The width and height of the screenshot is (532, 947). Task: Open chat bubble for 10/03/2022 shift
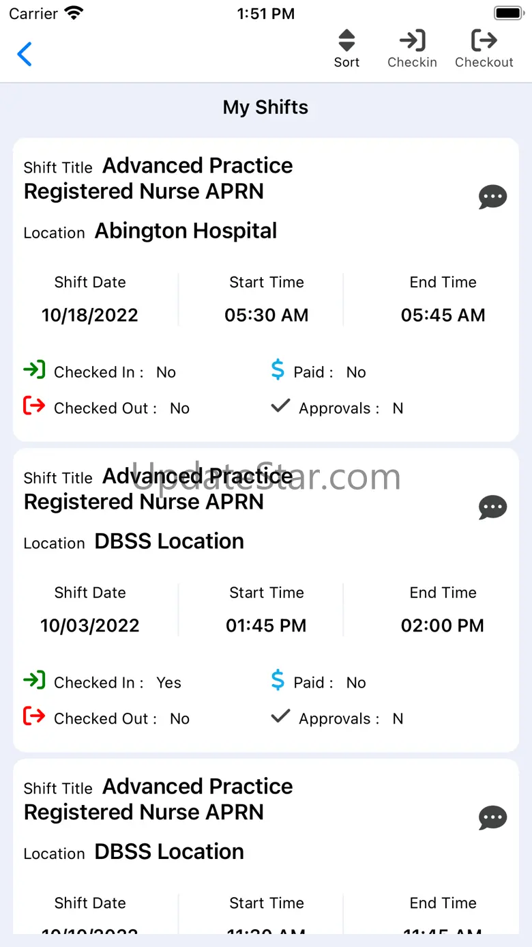click(492, 508)
